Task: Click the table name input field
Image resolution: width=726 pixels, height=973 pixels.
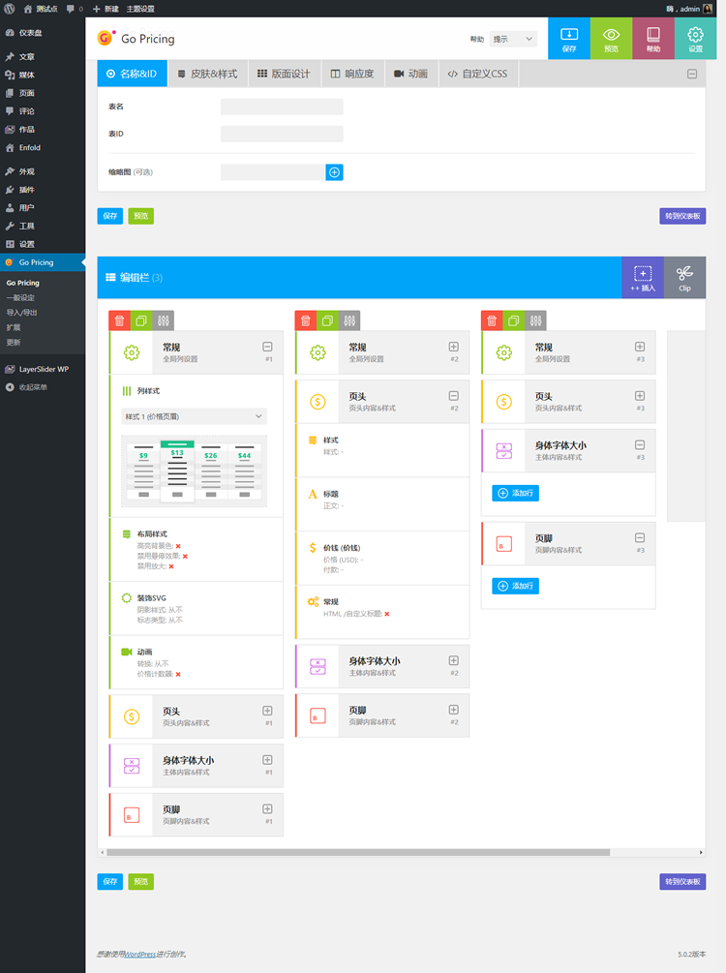Action: click(282, 106)
